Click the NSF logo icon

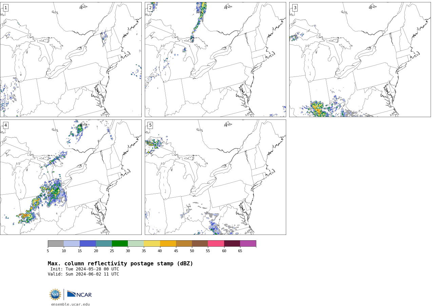pyautogui.click(x=55, y=294)
